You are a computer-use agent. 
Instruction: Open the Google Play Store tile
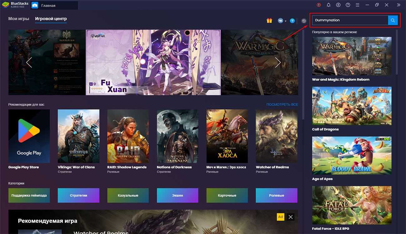click(x=29, y=136)
